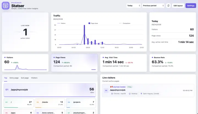Click the Canadian flag icon for visitor F490BC
Screen dimensions: 198x114
pos(111,87)
